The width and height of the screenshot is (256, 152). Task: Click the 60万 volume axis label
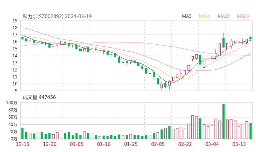pyautogui.click(x=13, y=117)
